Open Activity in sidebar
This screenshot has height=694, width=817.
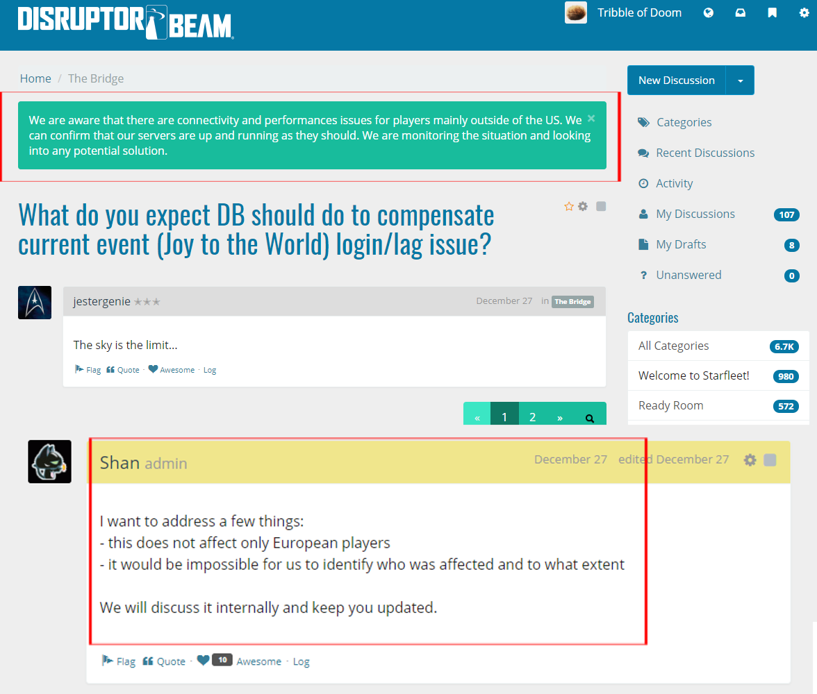point(674,183)
